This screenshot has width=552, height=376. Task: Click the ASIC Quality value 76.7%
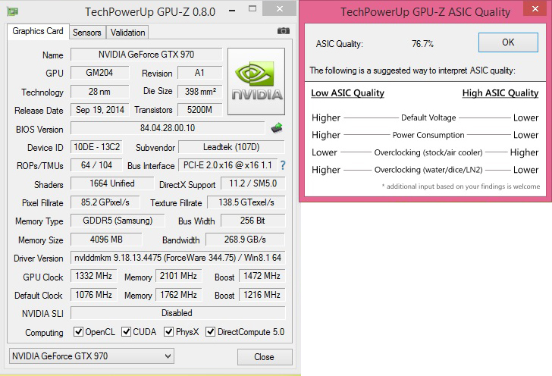(x=422, y=44)
